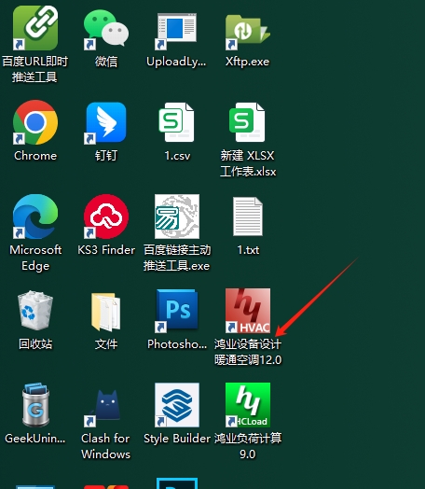This screenshot has height=489, width=425.
Task: Open the 钉钉 DingTalk icon
Action: click(106, 122)
